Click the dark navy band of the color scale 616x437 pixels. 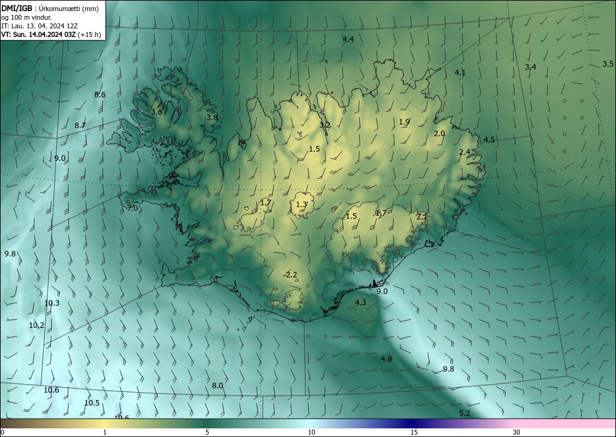point(413,423)
